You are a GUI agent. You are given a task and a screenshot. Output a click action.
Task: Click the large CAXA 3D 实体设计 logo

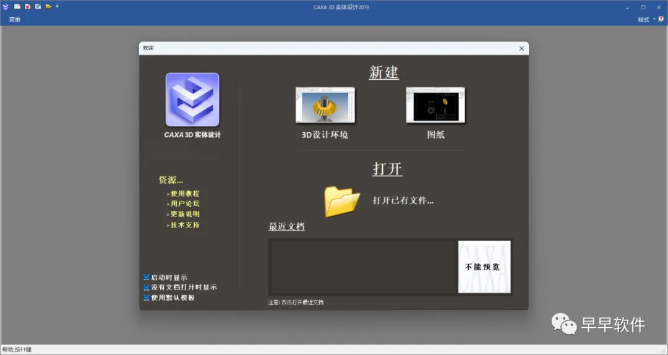pyautogui.click(x=192, y=100)
